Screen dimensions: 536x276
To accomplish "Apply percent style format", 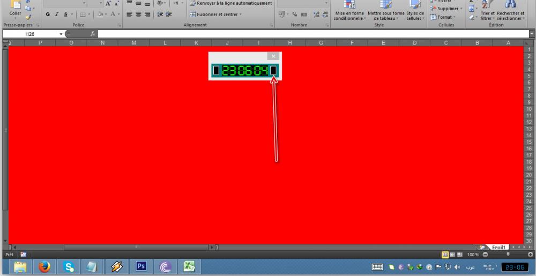I will (294, 14).
